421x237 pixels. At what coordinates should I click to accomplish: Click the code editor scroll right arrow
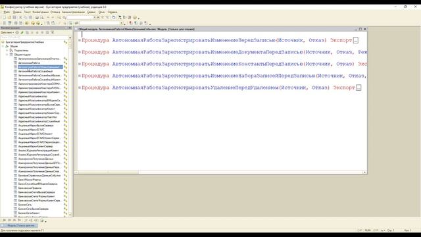coord(364,172)
